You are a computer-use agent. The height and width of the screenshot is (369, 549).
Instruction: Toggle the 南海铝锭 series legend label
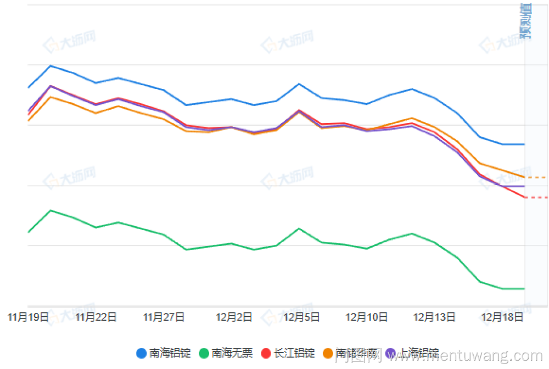[170, 353]
